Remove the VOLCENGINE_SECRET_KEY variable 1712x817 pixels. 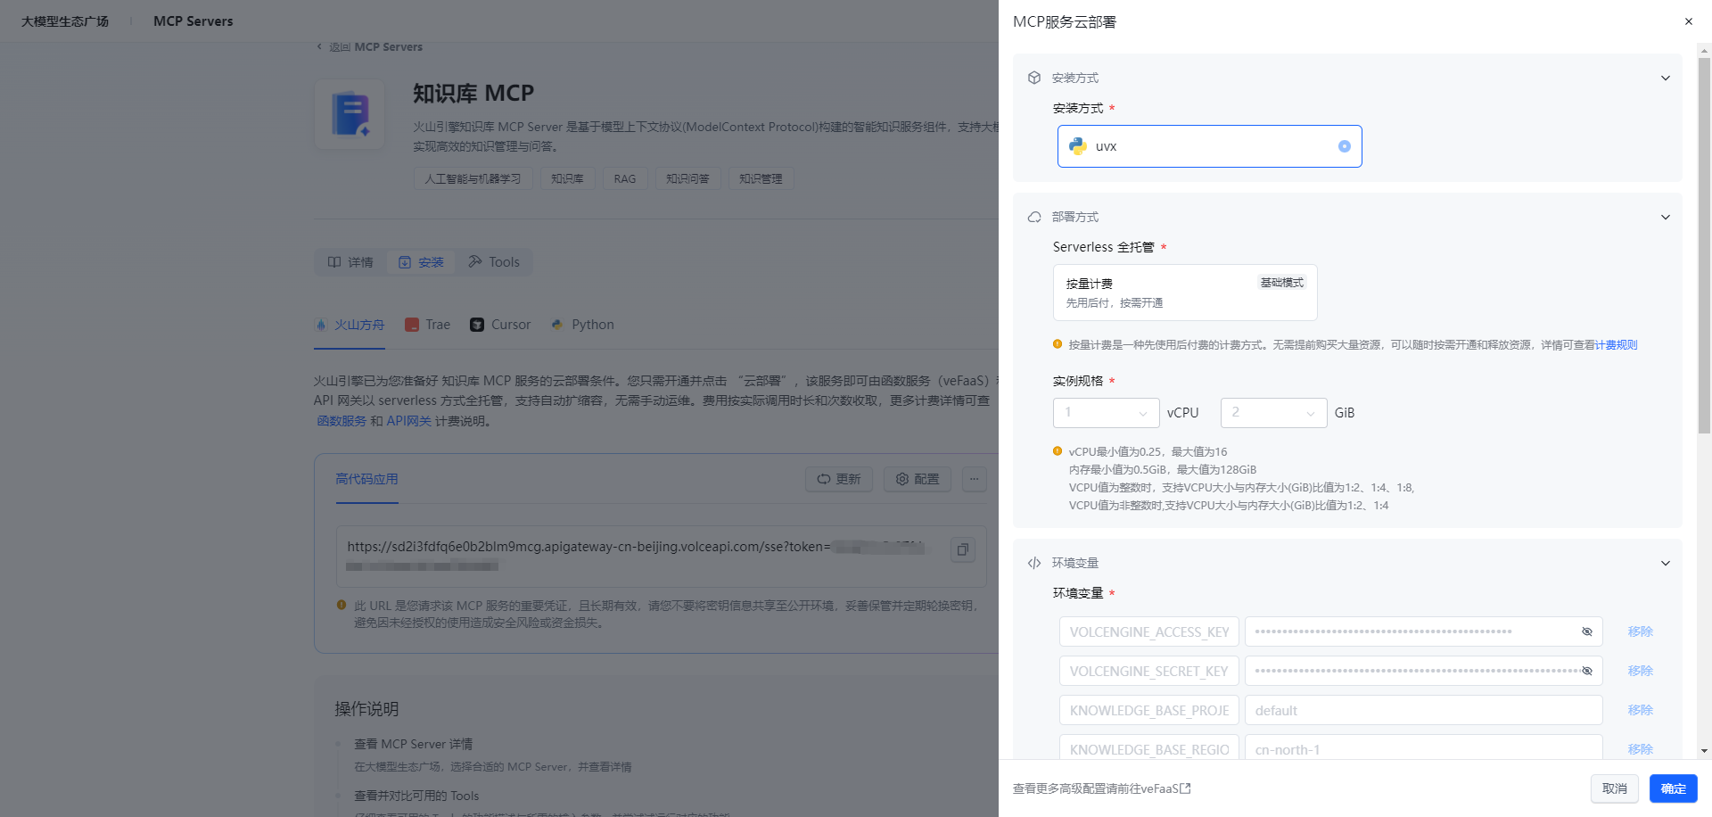[x=1641, y=671]
